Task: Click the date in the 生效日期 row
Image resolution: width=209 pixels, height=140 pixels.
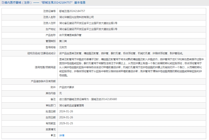Action: pyautogui.click(x=66, y=117)
